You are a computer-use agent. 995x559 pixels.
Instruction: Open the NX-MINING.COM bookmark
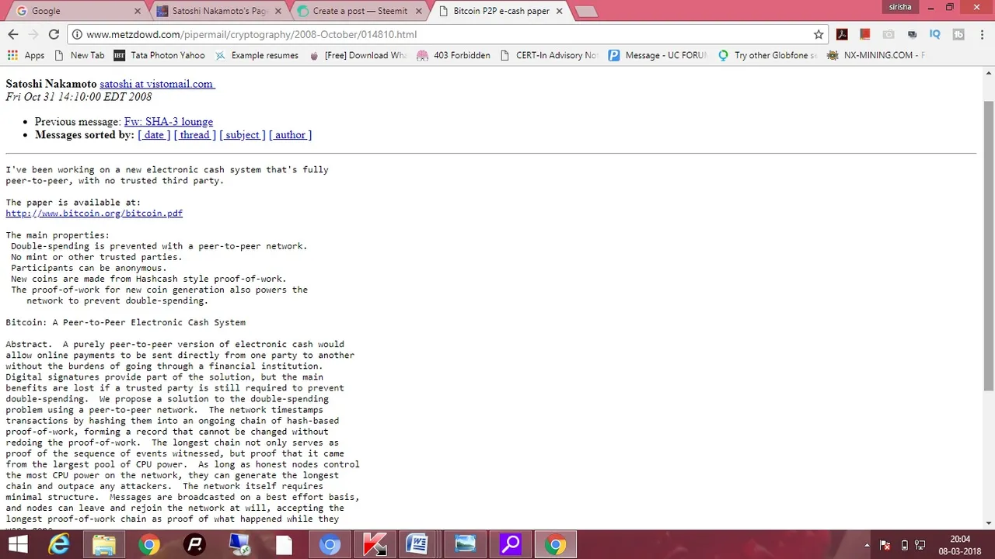point(876,55)
